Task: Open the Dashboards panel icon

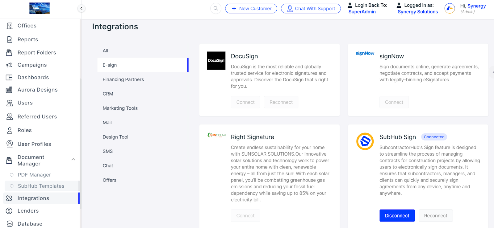Action: click(x=10, y=77)
